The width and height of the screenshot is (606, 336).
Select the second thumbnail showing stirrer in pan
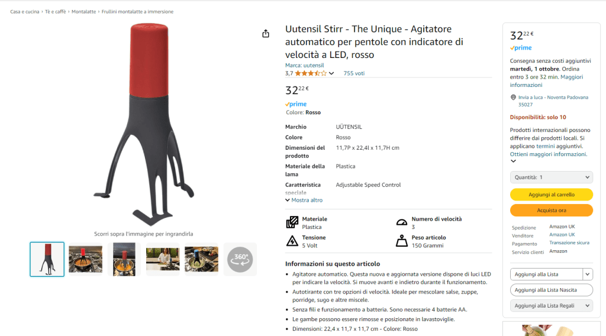tap(85, 259)
